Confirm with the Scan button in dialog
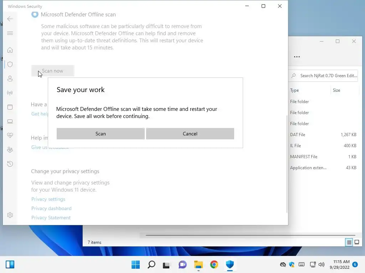The width and height of the screenshot is (365, 273). coord(101,134)
